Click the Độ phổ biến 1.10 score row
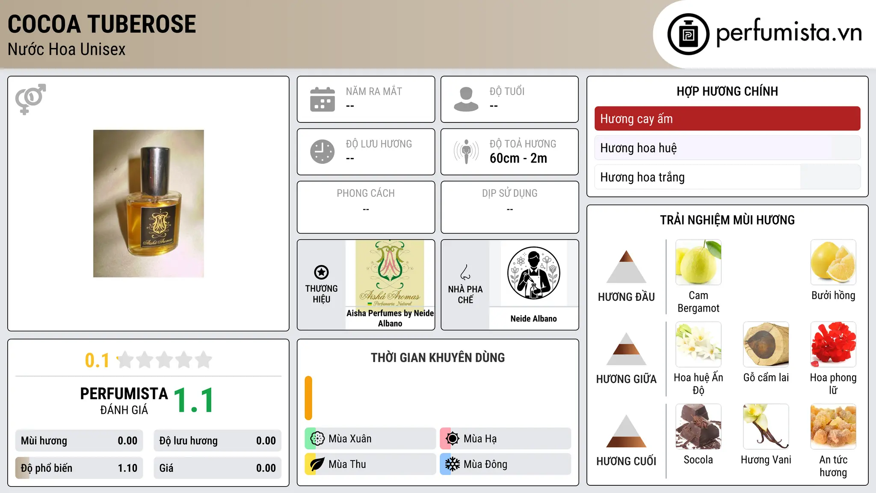The image size is (876, 493). click(x=79, y=468)
